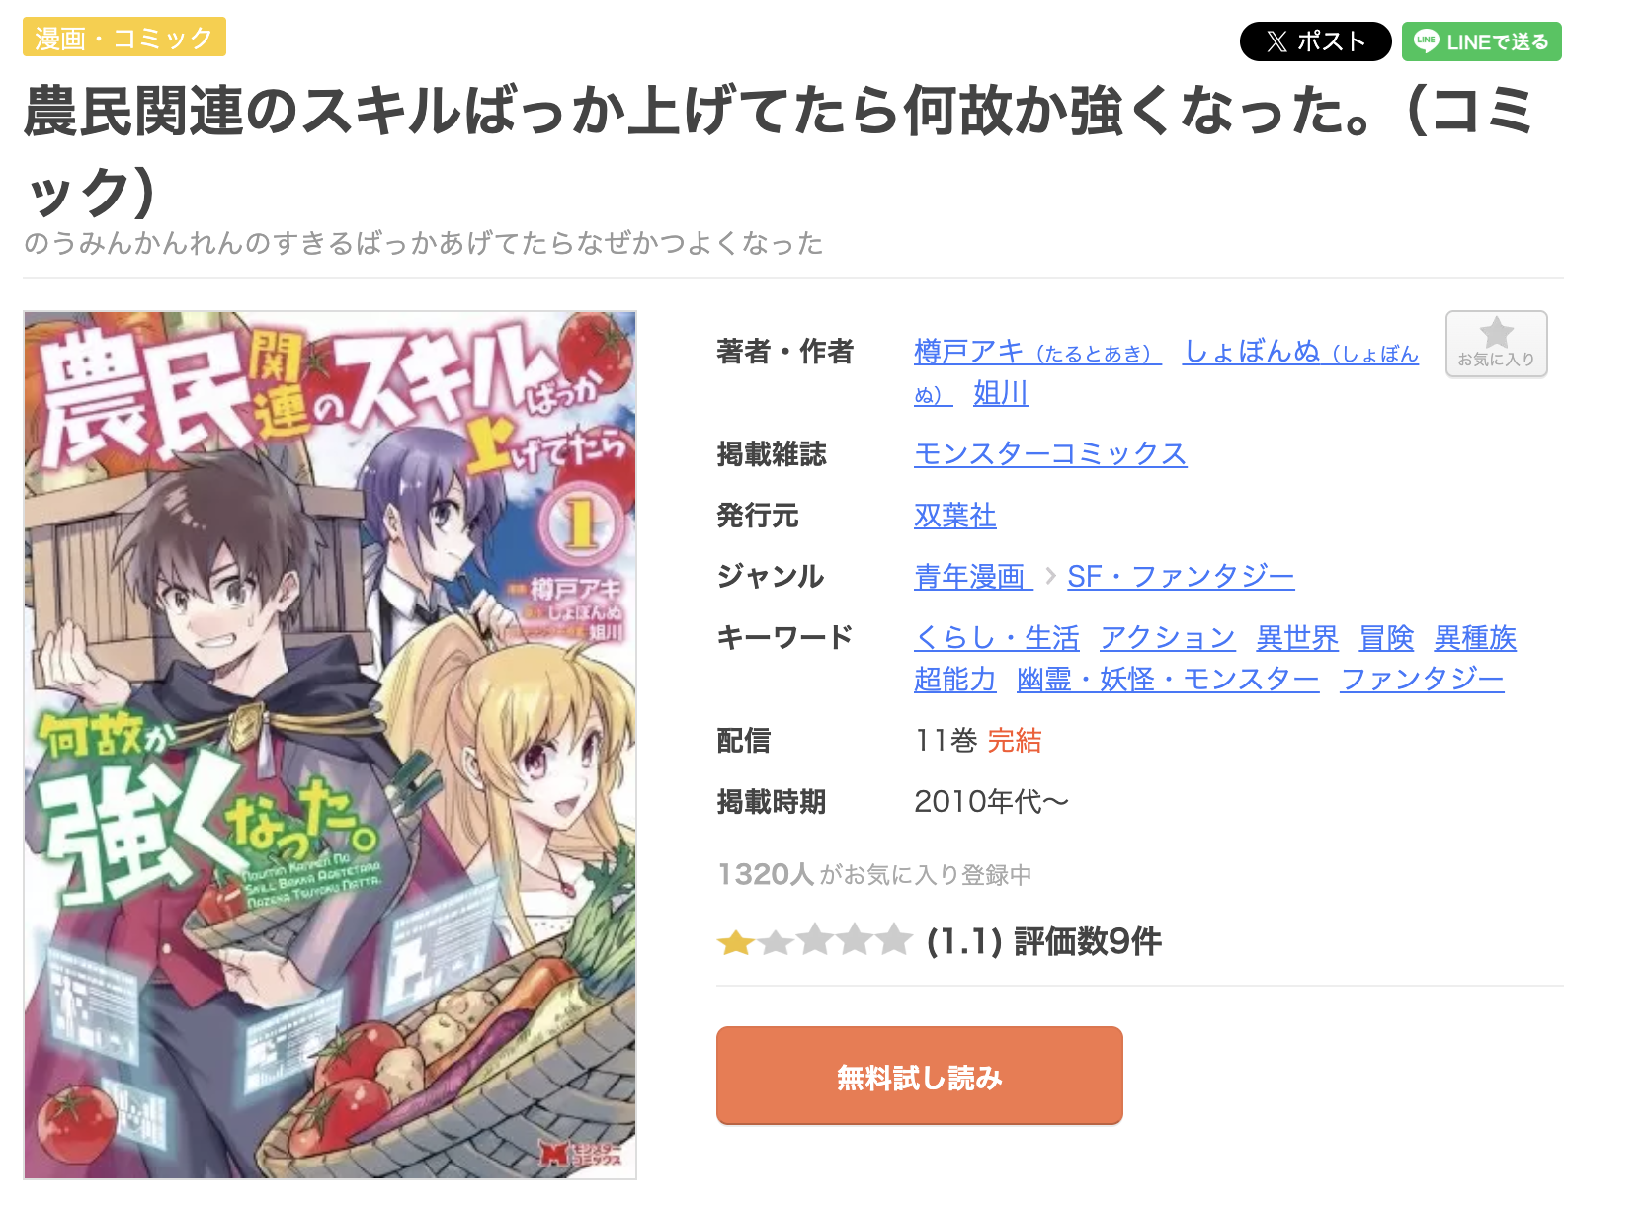This screenshot has width=1646, height=1207.
Task: Select the 青年漫画 genre link
Action: click(x=973, y=576)
